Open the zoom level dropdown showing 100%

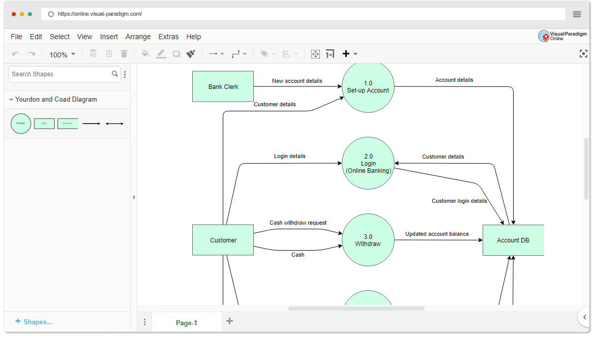pyautogui.click(x=62, y=54)
